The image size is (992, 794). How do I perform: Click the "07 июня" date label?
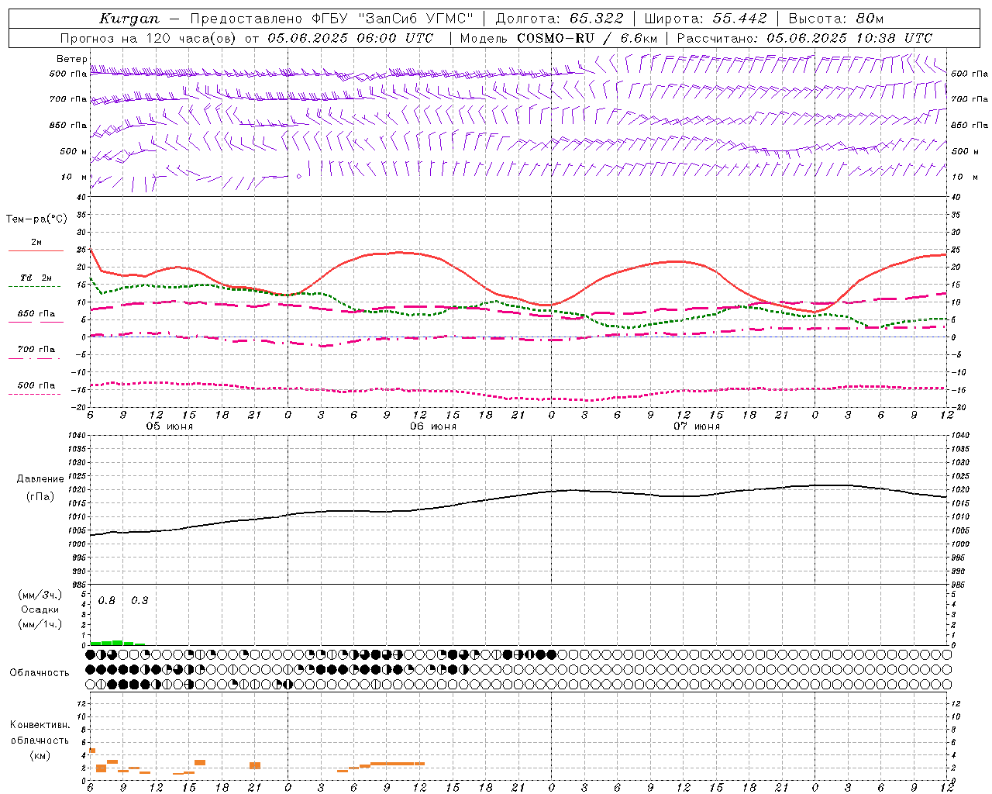click(697, 426)
